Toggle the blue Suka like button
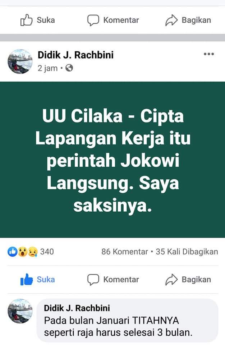Screen dimensions: 225x345 point(38,280)
